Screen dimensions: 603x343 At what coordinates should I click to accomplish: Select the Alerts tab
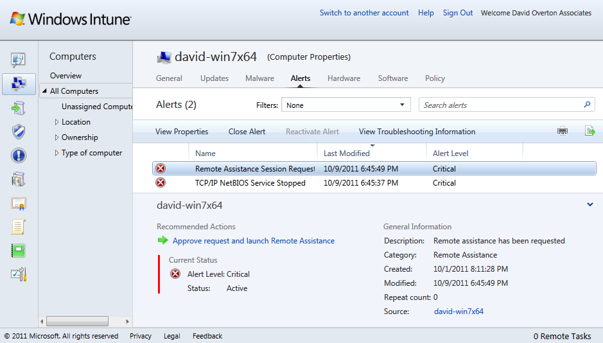(x=301, y=78)
